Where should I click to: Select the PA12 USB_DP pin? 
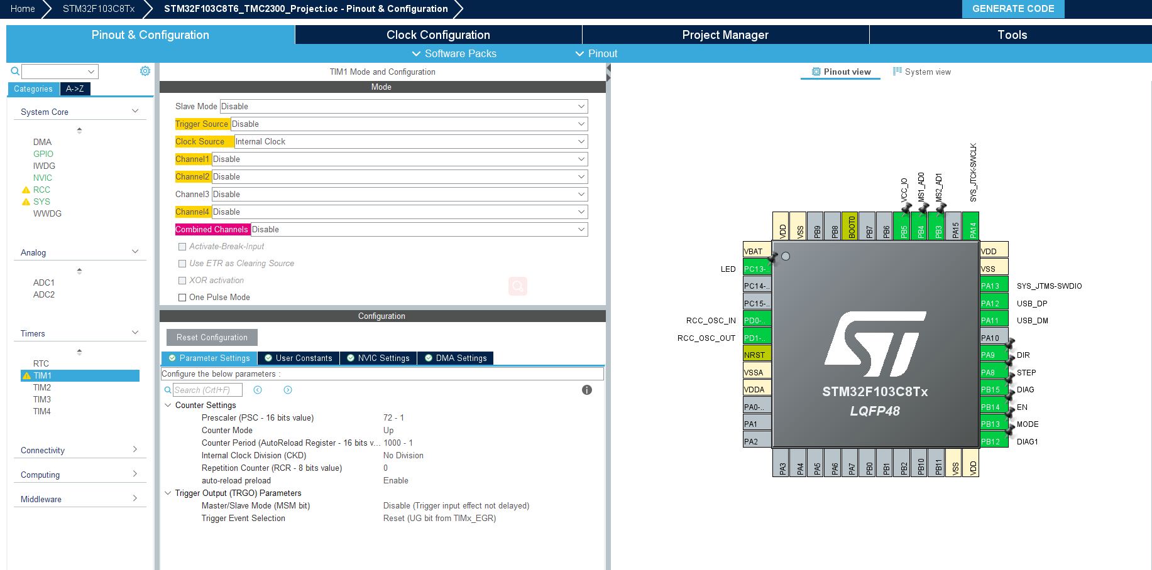[x=994, y=303]
